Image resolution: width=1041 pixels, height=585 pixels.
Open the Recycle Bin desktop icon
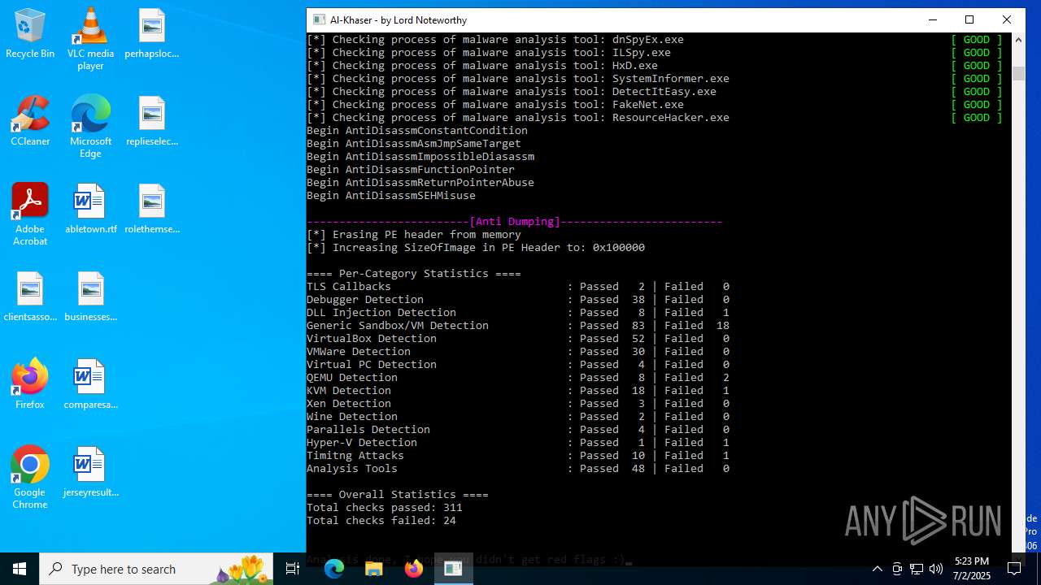(x=30, y=34)
